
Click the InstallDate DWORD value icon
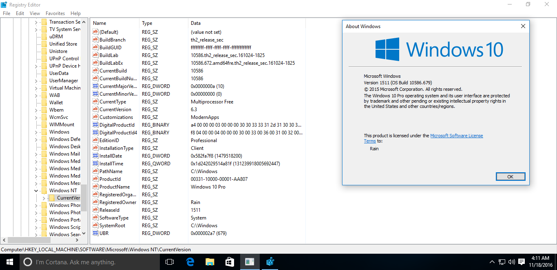pyautogui.click(x=95, y=156)
